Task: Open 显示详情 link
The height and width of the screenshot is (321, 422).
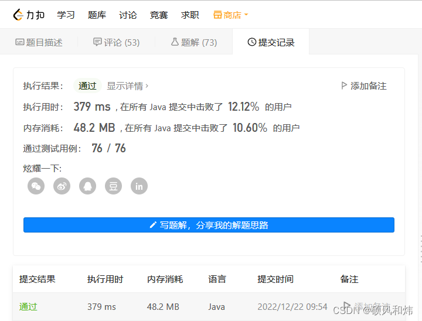Action: [128, 86]
